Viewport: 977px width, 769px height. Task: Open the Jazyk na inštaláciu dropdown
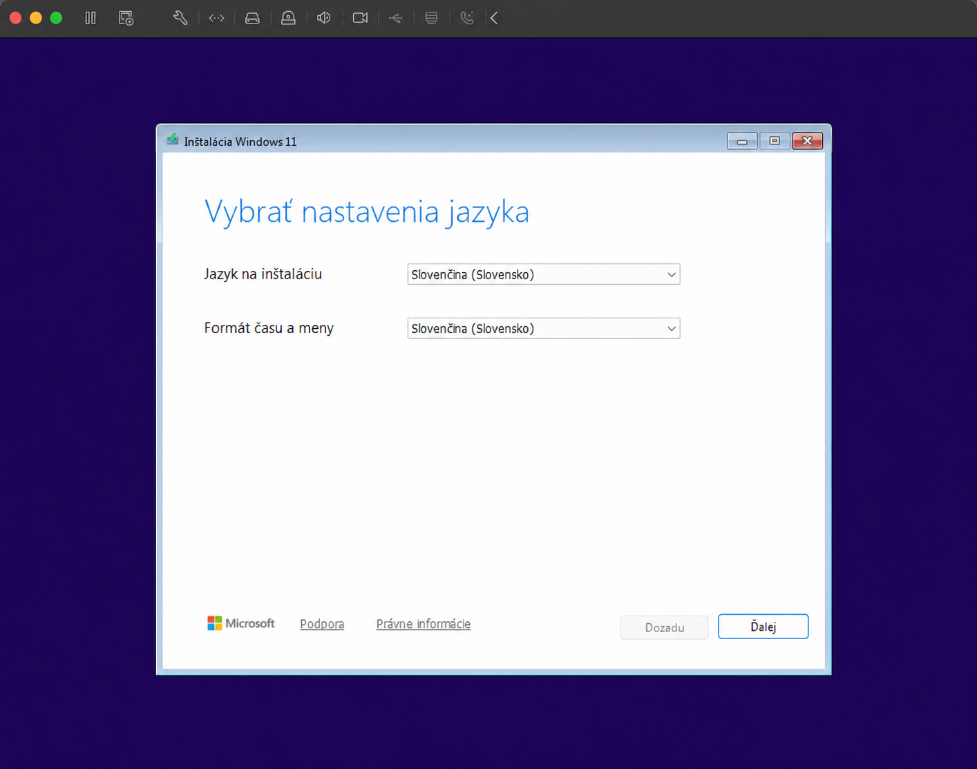coord(544,274)
